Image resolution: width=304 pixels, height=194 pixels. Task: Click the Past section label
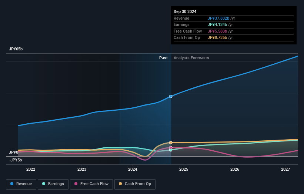pyautogui.click(x=163, y=58)
